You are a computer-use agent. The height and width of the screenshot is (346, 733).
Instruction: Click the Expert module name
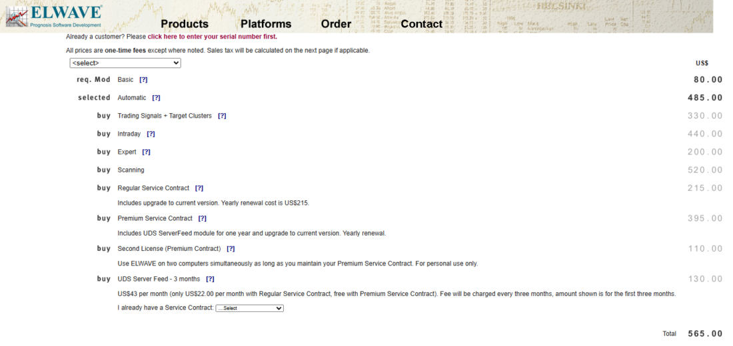(x=127, y=152)
